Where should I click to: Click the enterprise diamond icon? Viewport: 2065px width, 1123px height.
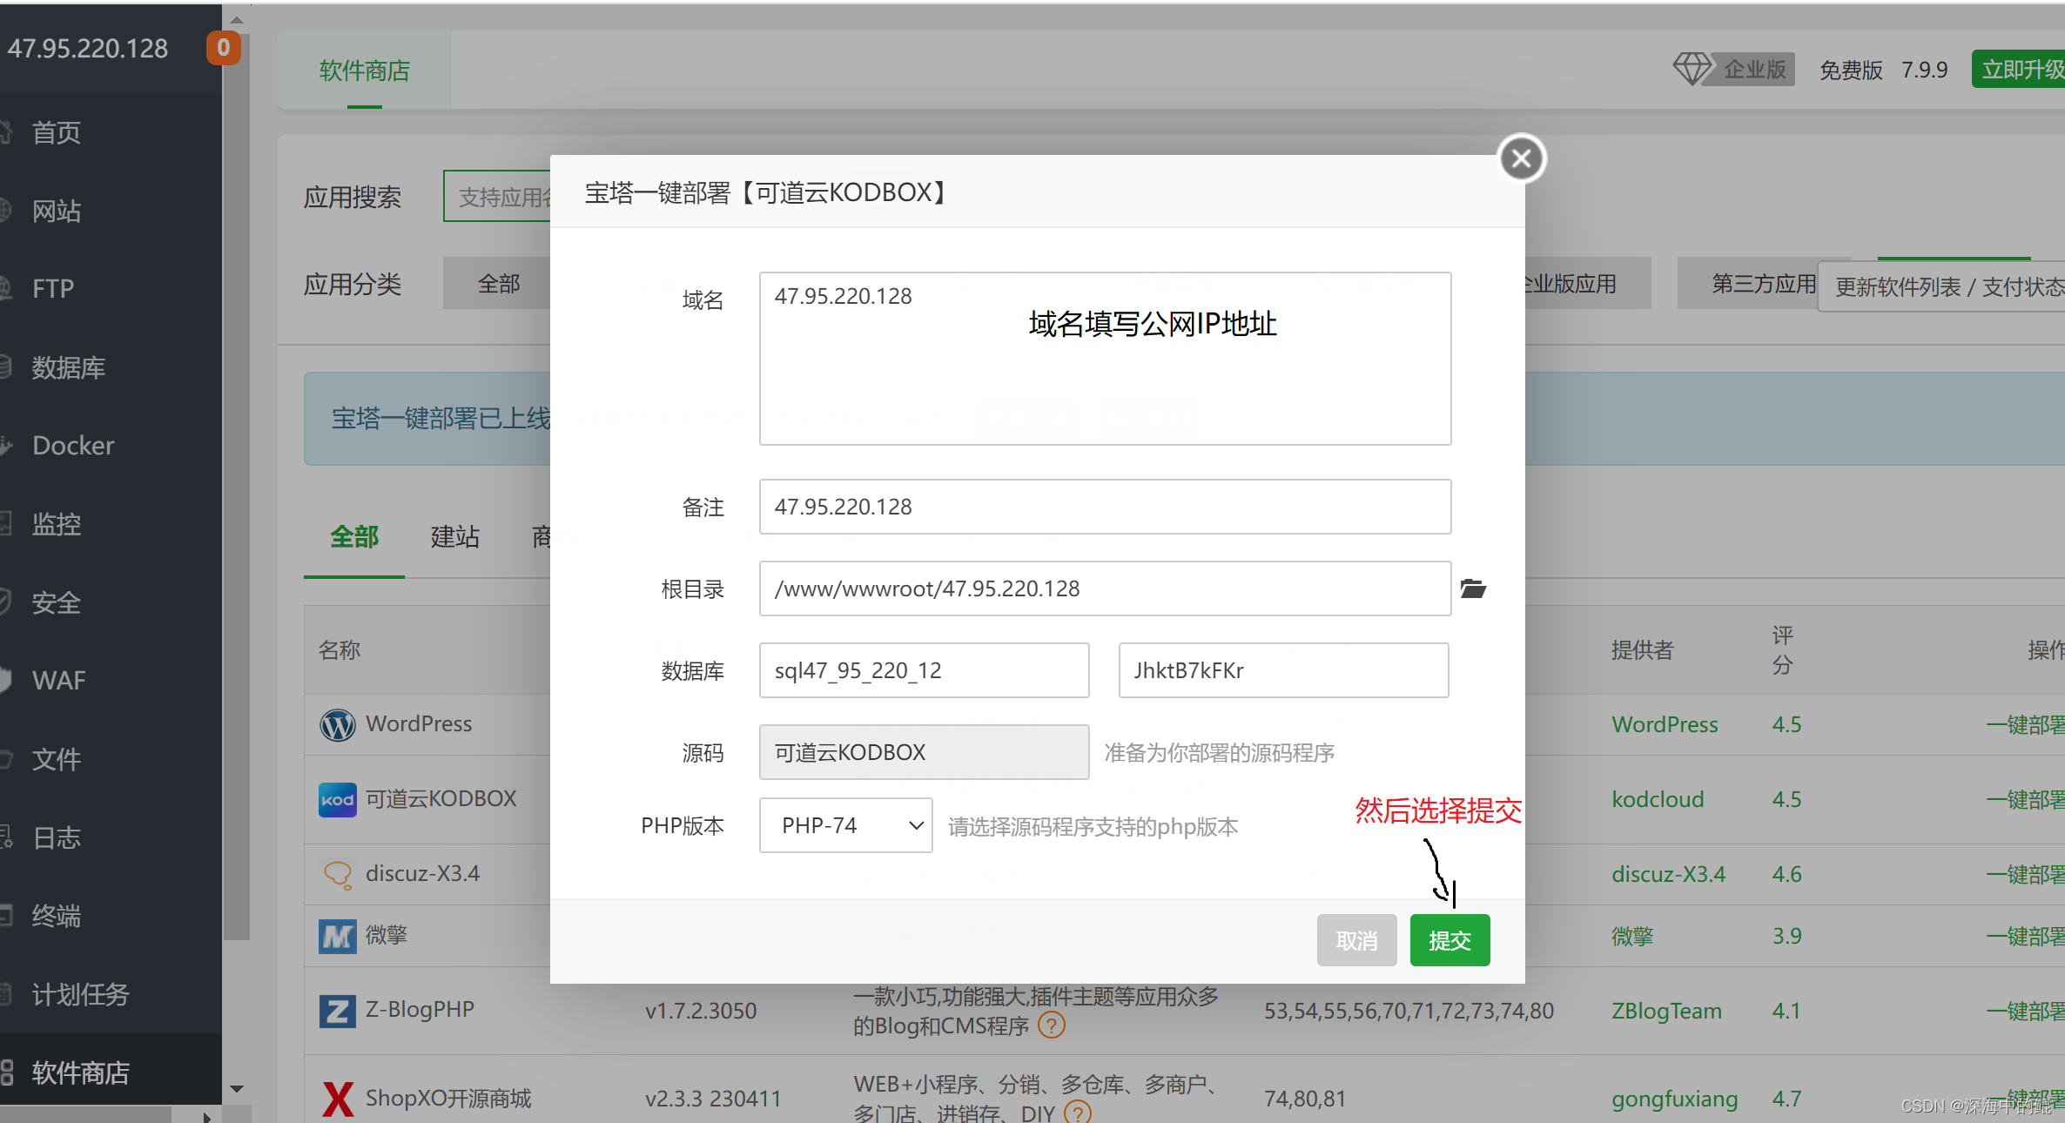pyautogui.click(x=1692, y=69)
